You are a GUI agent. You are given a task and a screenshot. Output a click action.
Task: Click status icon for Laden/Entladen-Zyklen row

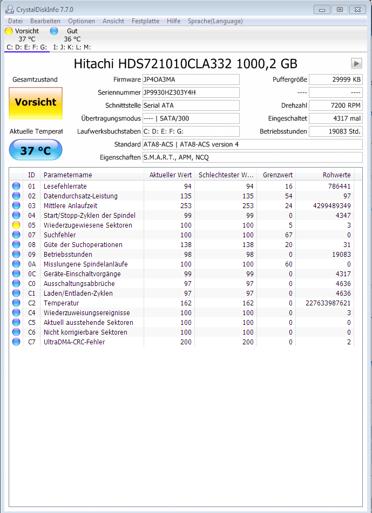point(16,293)
